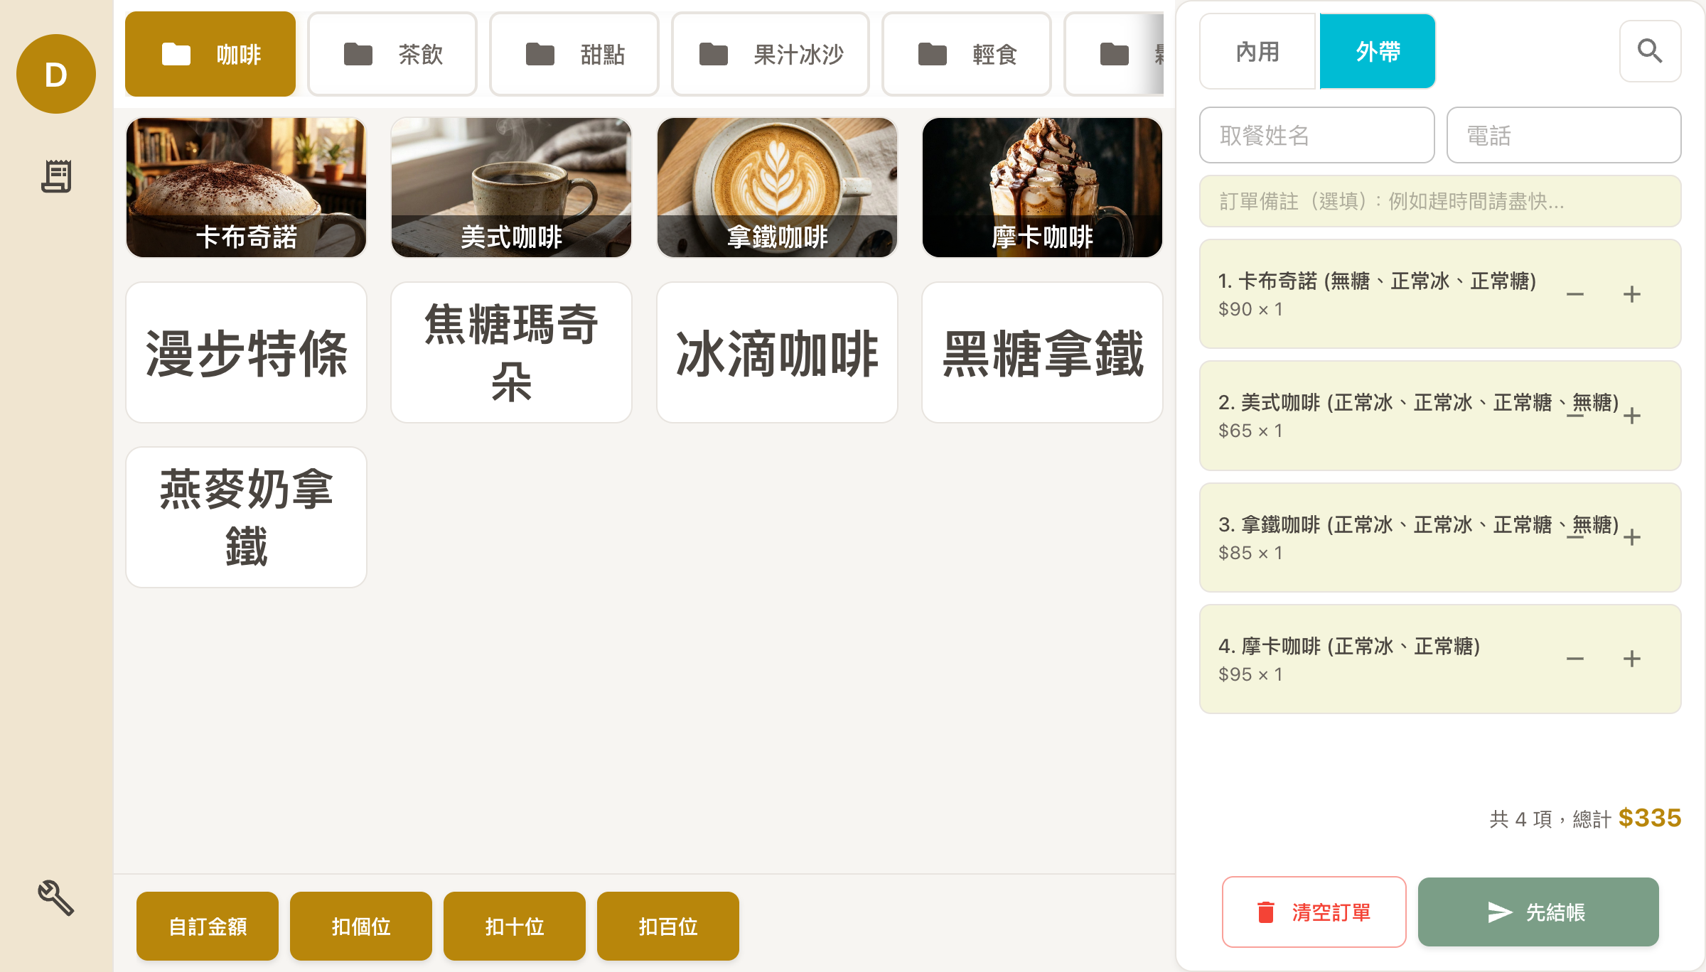Decrease 摩卡咖啡 quantity with minus button
Image resolution: width=1706 pixels, height=972 pixels.
pos(1577,659)
